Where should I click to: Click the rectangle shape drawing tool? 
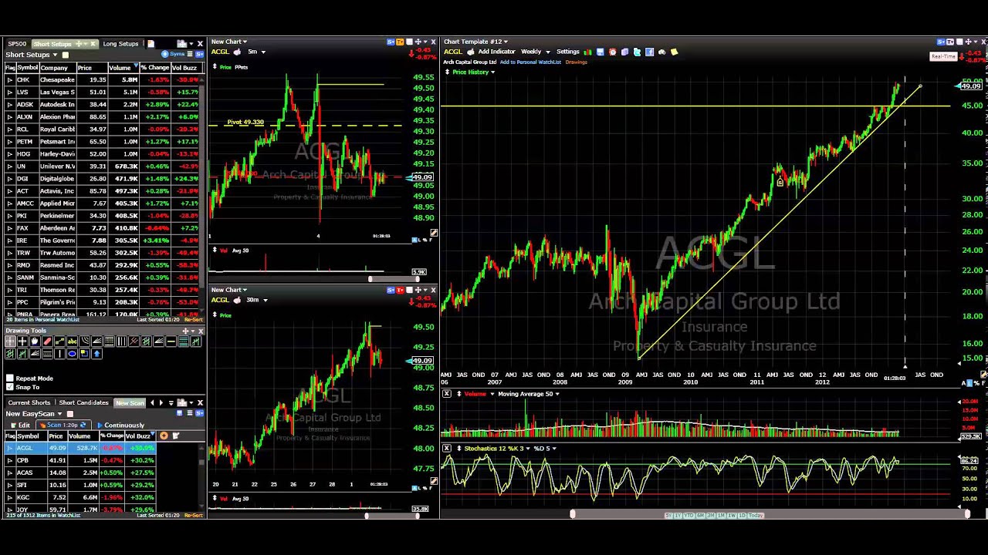[85, 354]
